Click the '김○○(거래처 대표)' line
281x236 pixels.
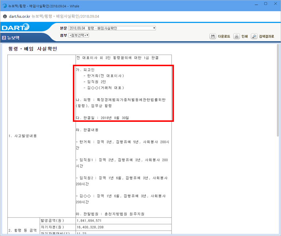pos(104,88)
